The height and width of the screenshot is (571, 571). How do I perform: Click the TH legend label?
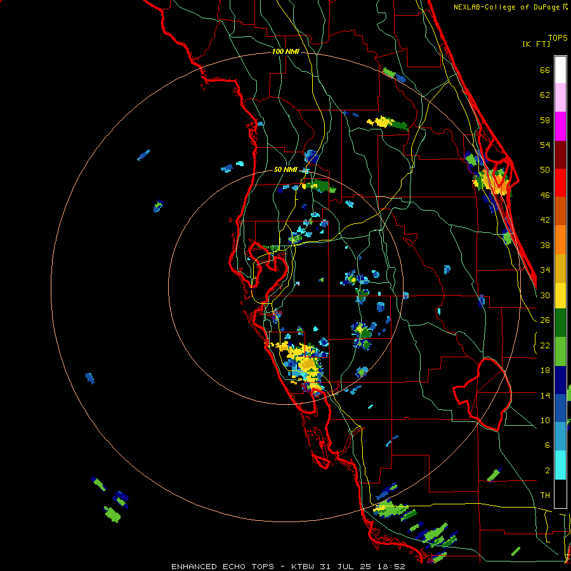tap(545, 495)
